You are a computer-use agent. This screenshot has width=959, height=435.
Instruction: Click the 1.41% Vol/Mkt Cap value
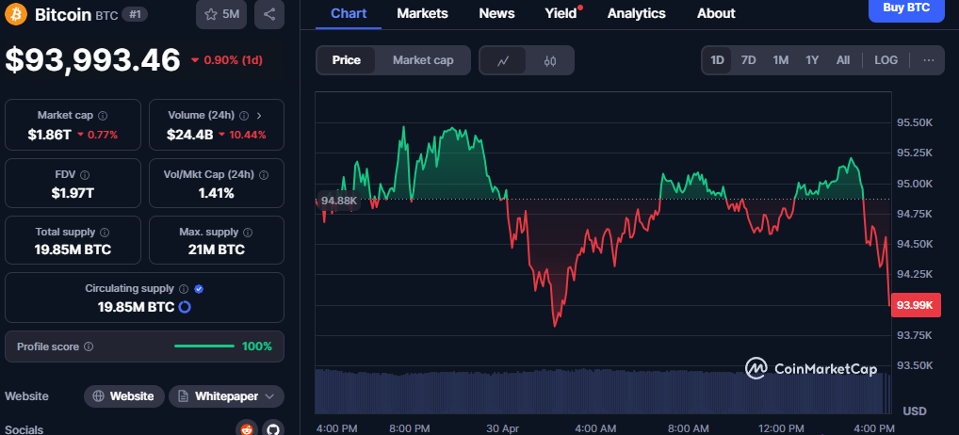pyautogui.click(x=217, y=194)
